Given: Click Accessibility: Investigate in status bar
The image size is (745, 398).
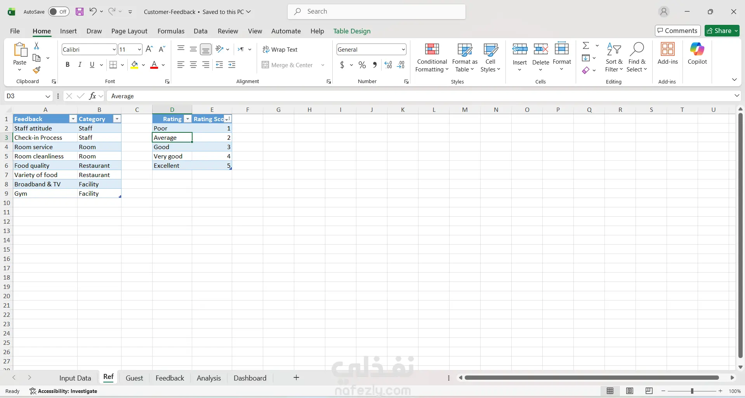Looking at the screenshot, I should point(63,391).
